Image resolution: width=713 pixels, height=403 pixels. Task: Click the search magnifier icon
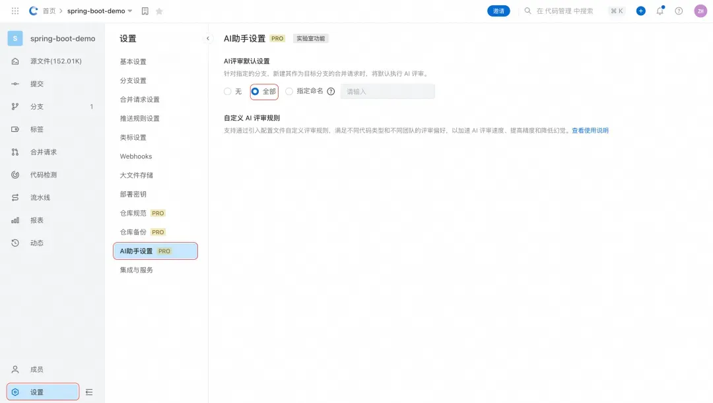pos(527,11)
